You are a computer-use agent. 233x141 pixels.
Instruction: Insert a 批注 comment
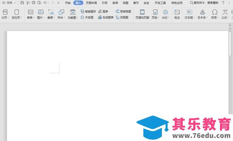point(177,14)
